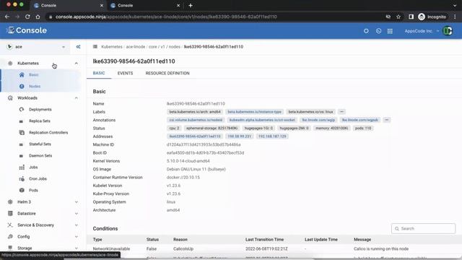Open Stateful Sets in the sidebar
Image resolution: width=462 pixels, height=260 pixels.
click(40, 144)
